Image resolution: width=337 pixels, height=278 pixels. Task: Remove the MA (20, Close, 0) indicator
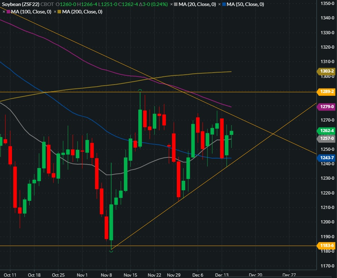click(x=171, y=5)
